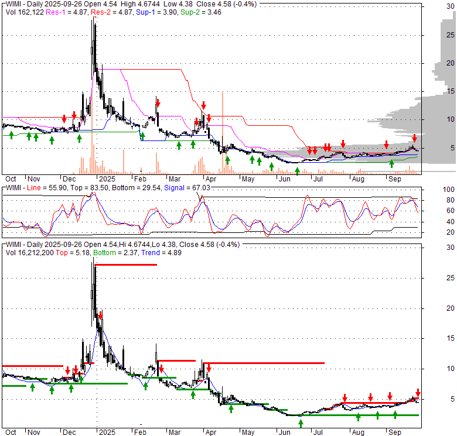
Task: Click 'Signal = 67.03' in oscillator panel
Action: (x=187, y=188)
